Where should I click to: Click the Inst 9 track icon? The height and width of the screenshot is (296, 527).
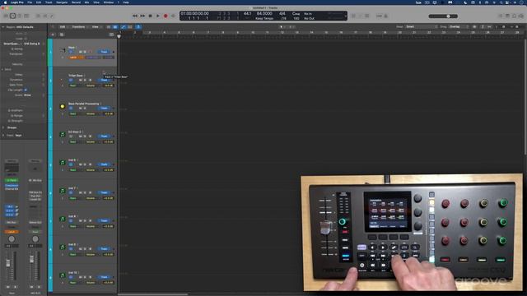63,247
